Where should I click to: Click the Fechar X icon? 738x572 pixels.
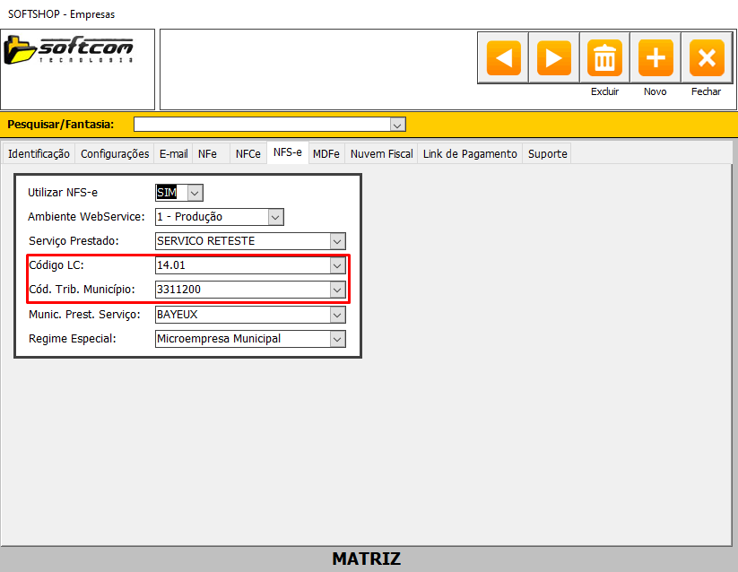pyautogui.click(x=706, y=58)
